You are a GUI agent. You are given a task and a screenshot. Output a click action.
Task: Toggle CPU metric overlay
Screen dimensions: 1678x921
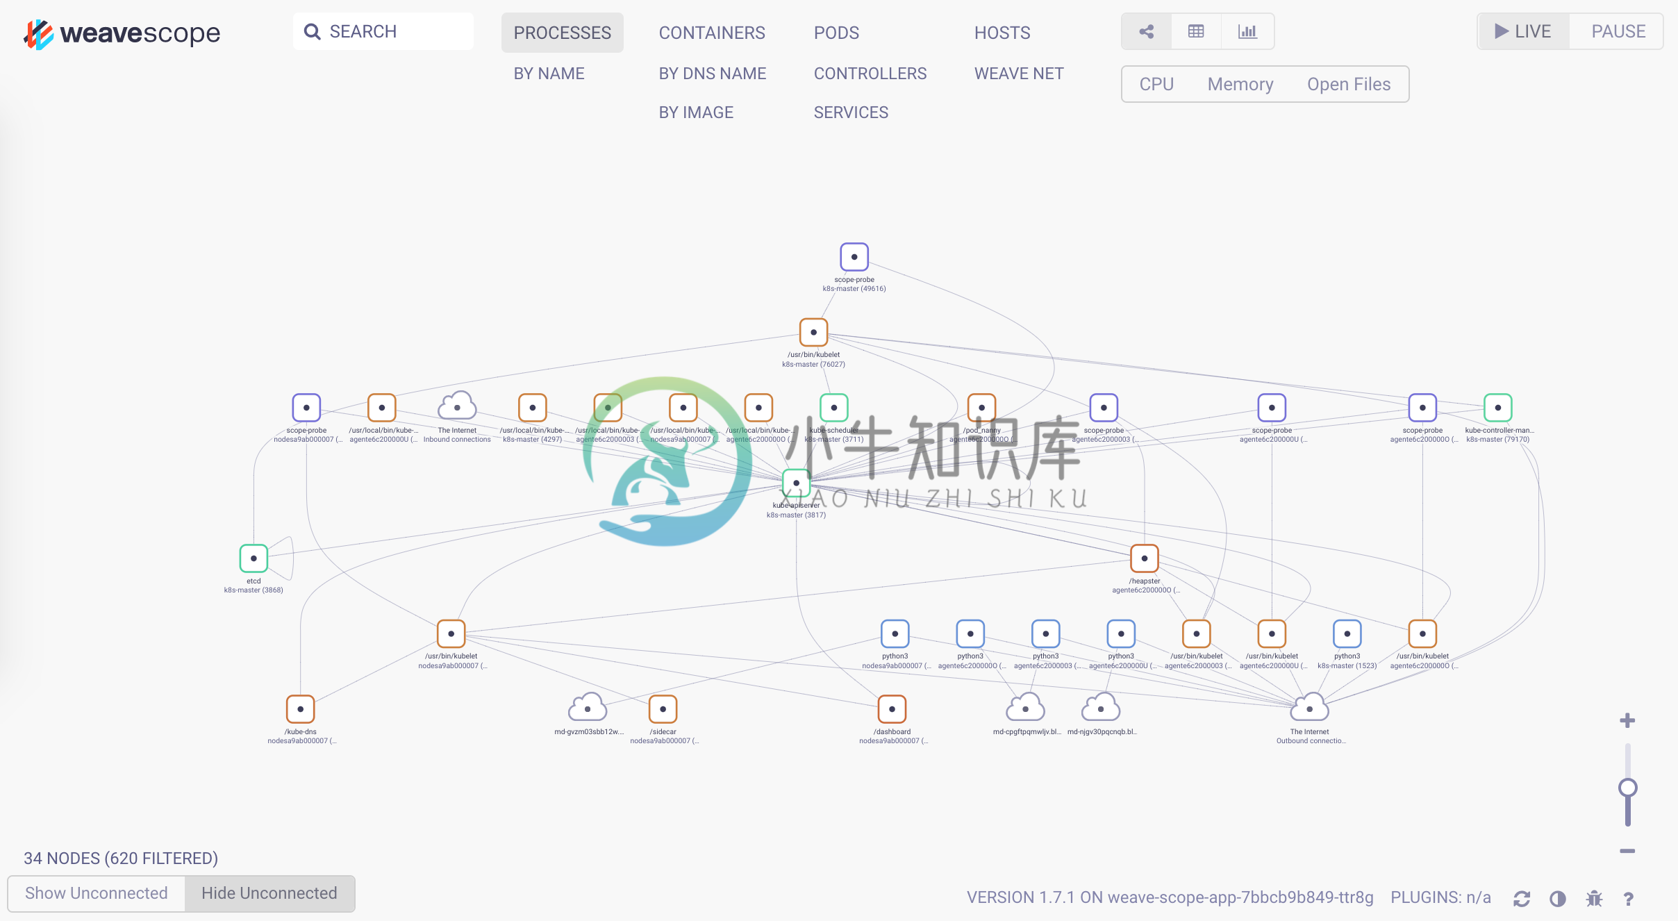pos(1156,84)
